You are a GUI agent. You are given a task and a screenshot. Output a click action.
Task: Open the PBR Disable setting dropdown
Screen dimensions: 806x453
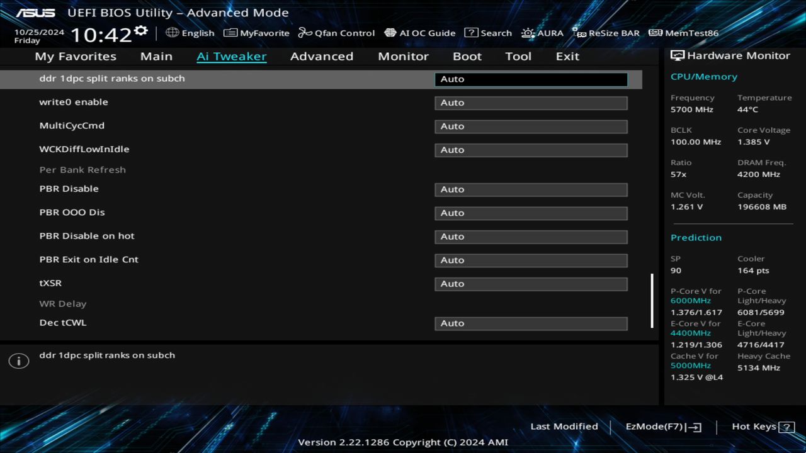530,189
